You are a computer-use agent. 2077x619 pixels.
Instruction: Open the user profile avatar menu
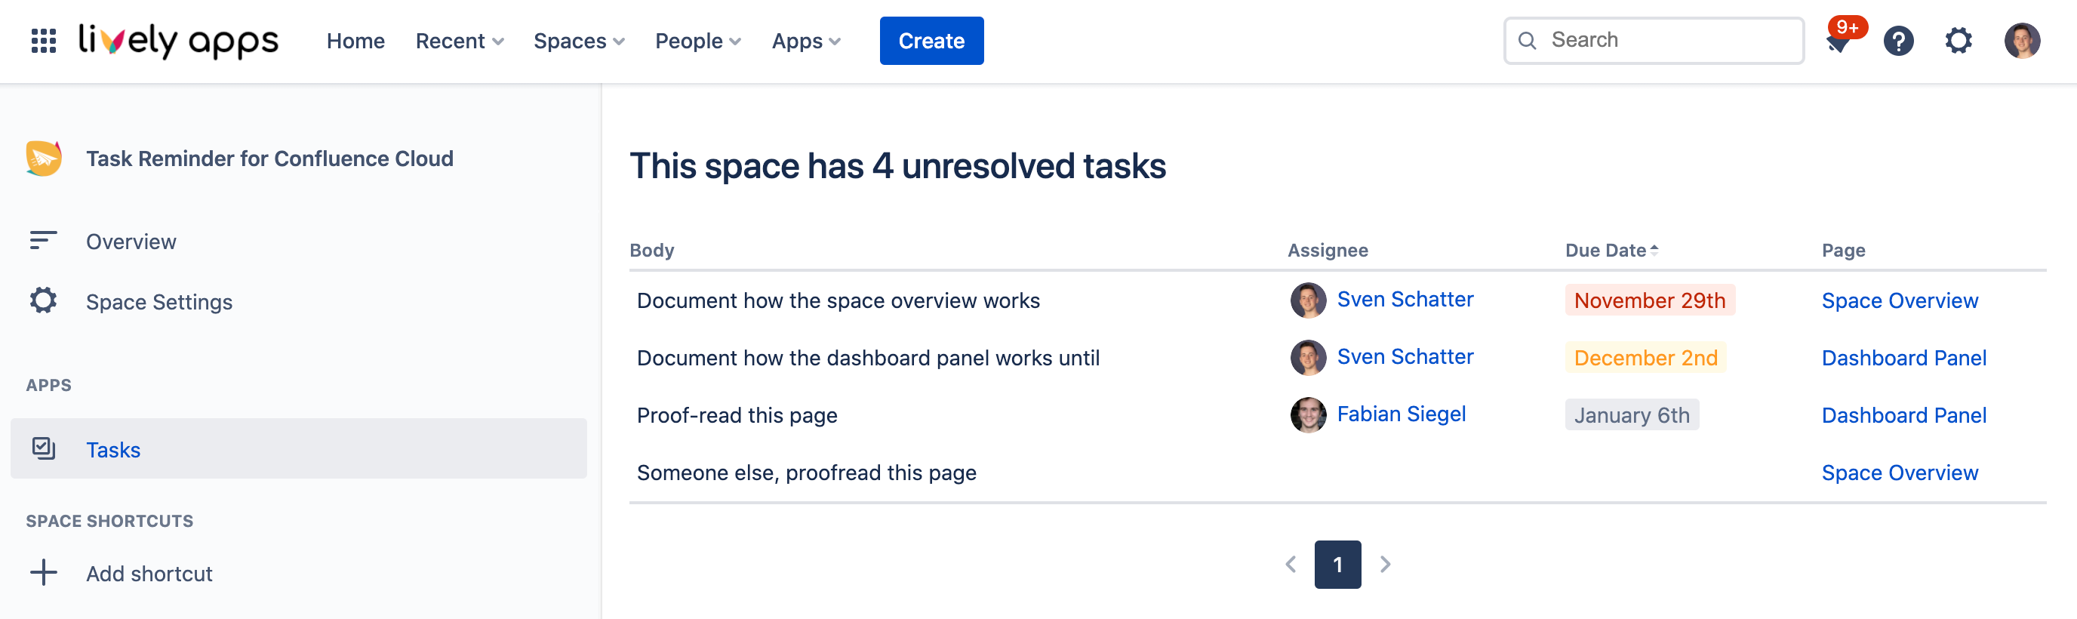click(2022, 40)
